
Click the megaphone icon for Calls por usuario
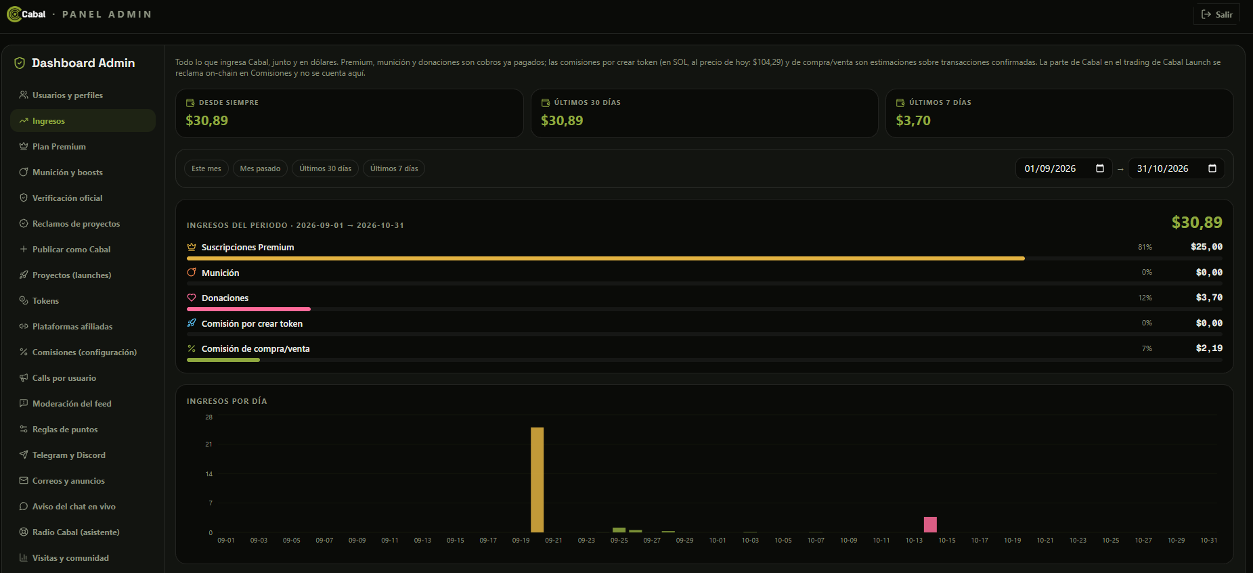[x=24, y=378]
